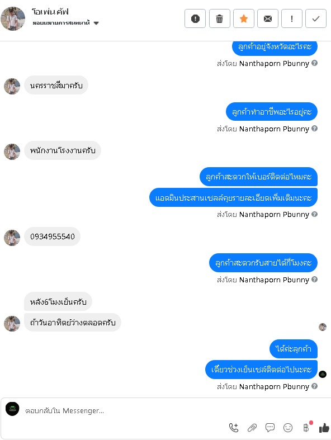331x440 pixels.
Task: Click help icon under first sent message
Action: [315, 63]
